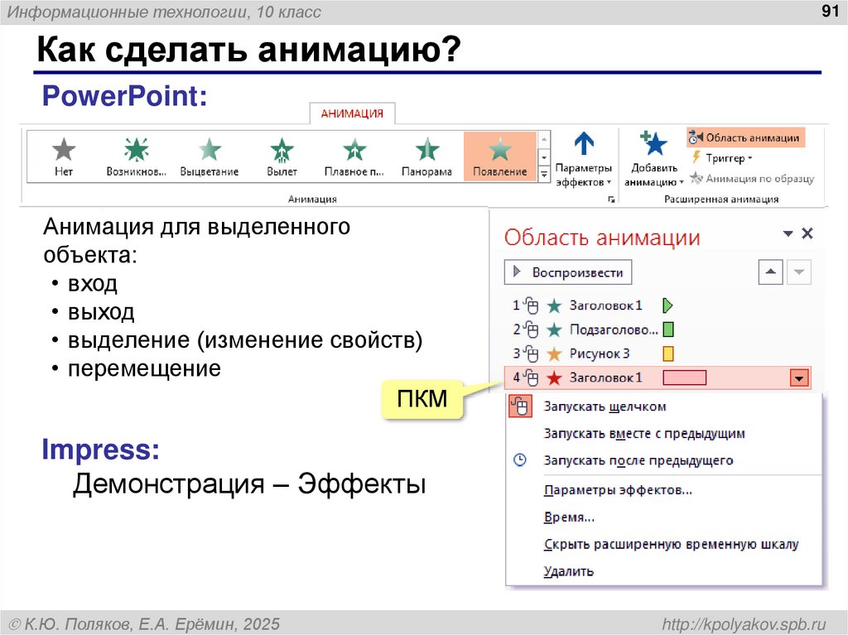
Task: Click the mouse icon beside Запускать щелчком
Action: click(x=520, y=406)
